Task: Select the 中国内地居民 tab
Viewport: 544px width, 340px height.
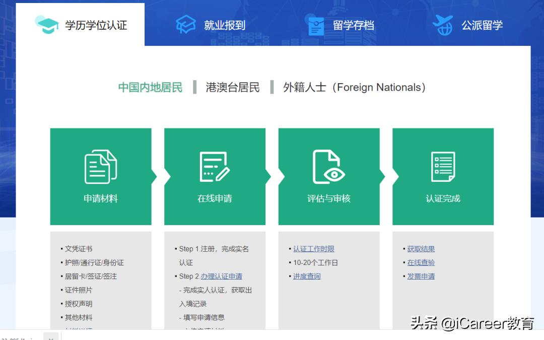Action: 150,87
